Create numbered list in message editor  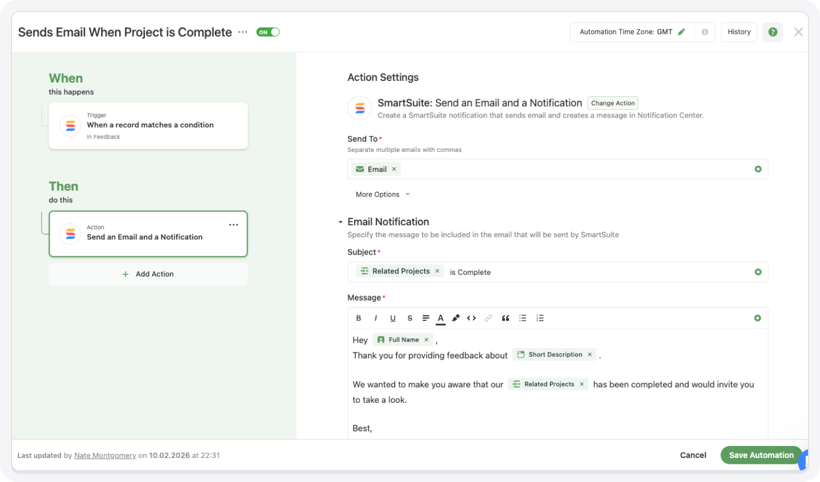(x=540, y=318)
